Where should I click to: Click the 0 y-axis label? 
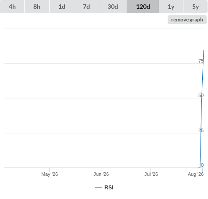click(x=202, y=165)
